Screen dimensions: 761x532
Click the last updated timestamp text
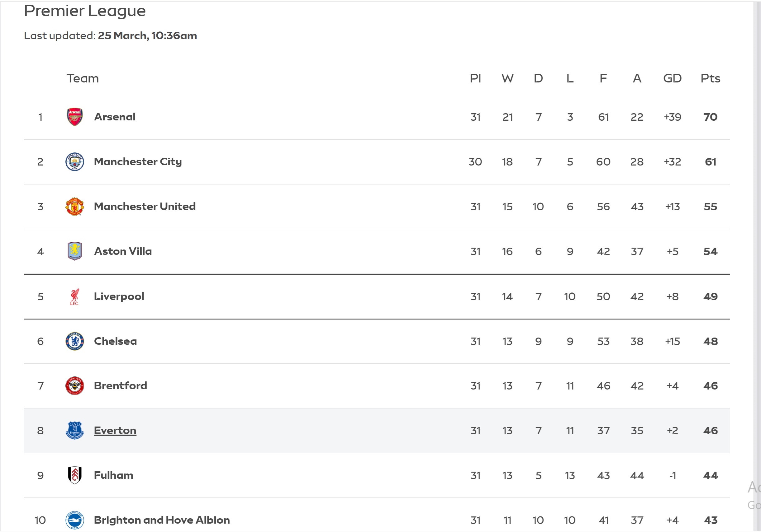pyautogui.click(x=110, y=36)
